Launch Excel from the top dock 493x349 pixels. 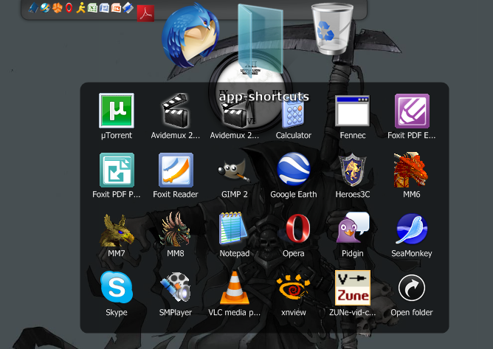pos(92,8)
